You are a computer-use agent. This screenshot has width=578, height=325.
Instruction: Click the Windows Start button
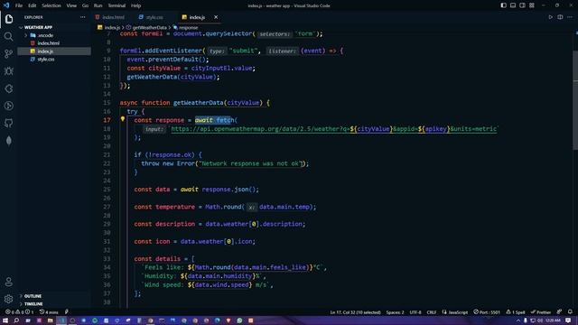5,320
